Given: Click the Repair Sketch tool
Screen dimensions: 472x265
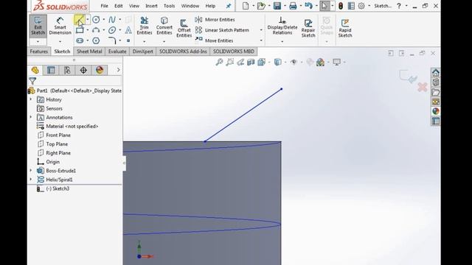Looking at the screenshot, I should pyautogui.click(x=308, y=28).
